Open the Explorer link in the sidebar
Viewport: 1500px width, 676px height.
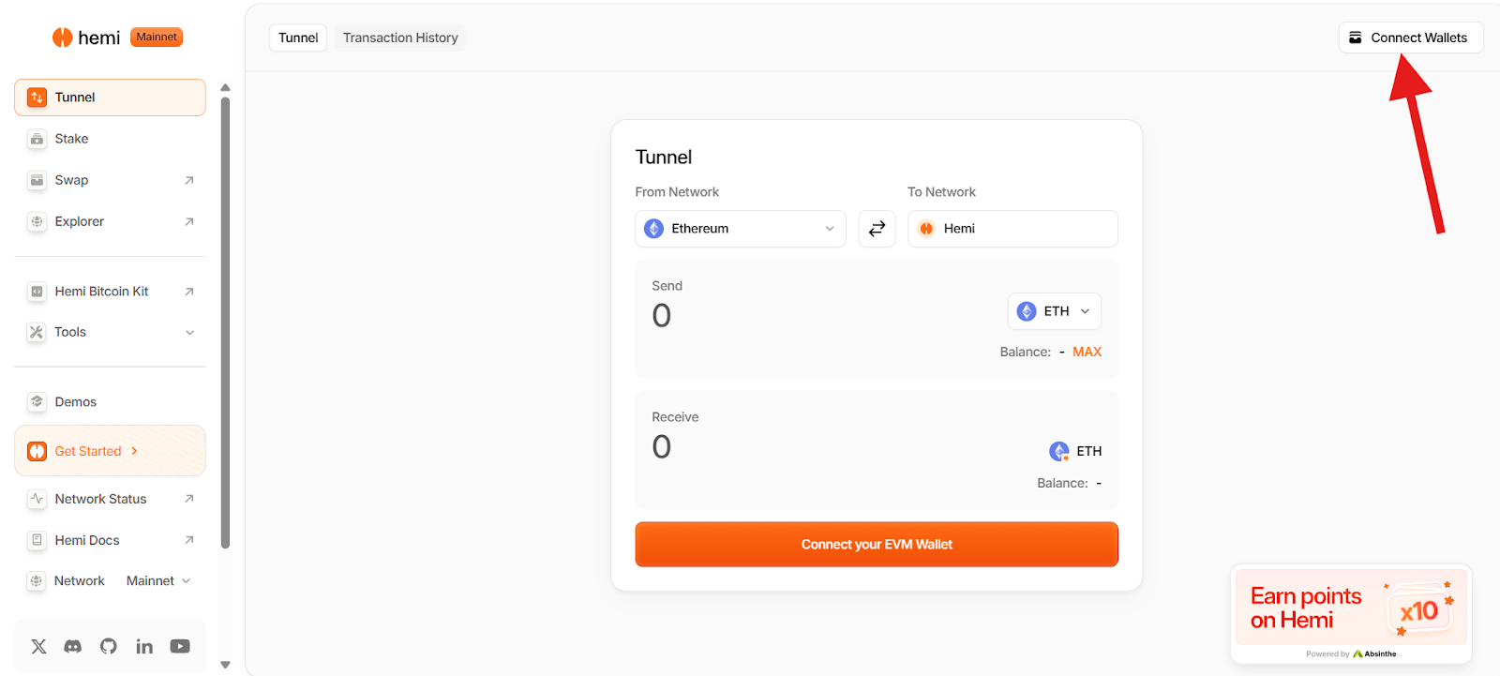coord(110,221)
